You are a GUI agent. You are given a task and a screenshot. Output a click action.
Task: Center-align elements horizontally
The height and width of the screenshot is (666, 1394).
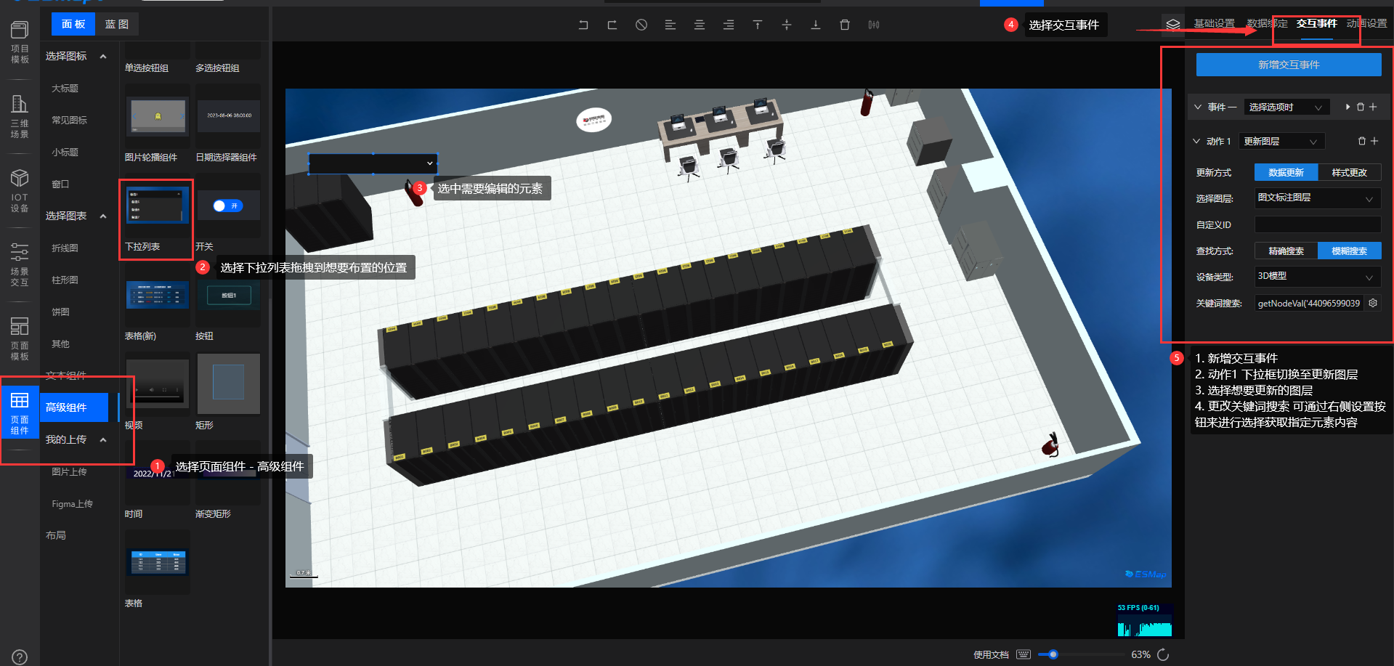[699, 25]
